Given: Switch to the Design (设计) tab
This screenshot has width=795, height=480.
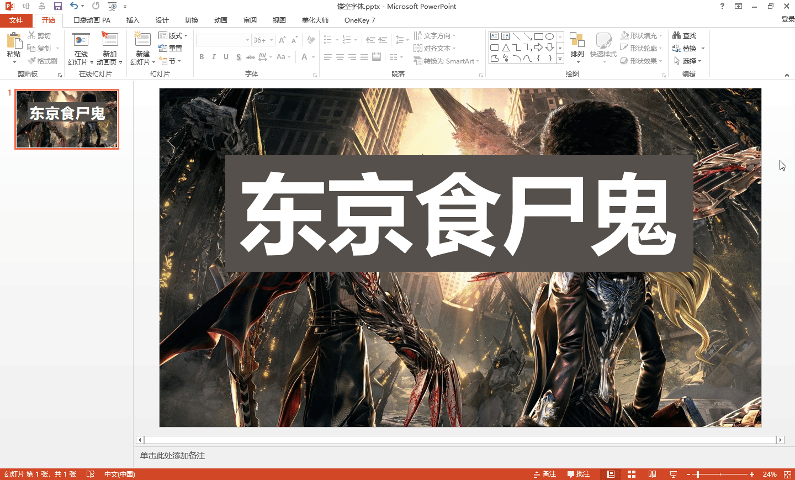Looking at the screenshot, I should pos(162,20).
